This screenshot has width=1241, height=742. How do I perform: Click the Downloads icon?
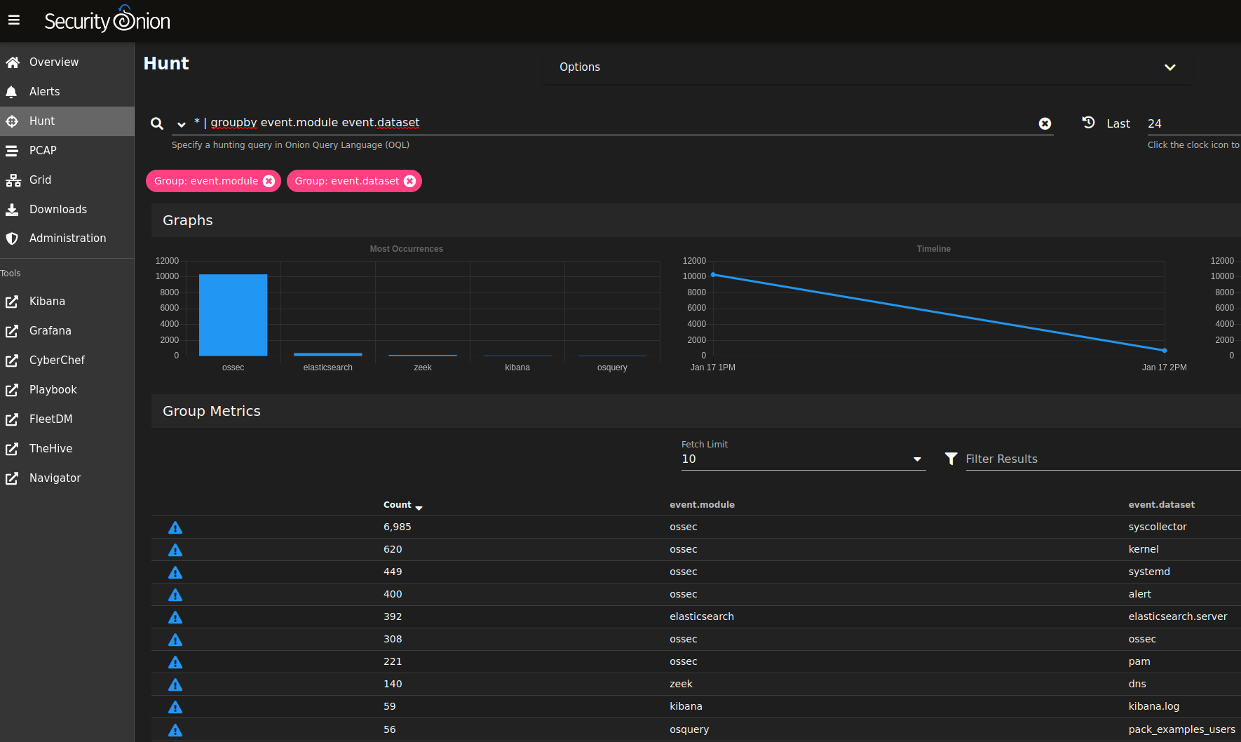[x=12, y=210]
